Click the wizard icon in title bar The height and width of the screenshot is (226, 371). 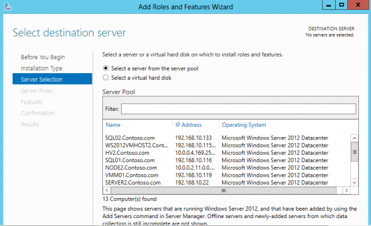pos(8,6)
